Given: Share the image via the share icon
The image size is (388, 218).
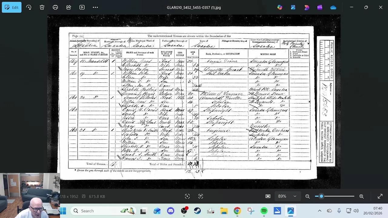Looking at the screenshot, I should [x=69, y=7].
